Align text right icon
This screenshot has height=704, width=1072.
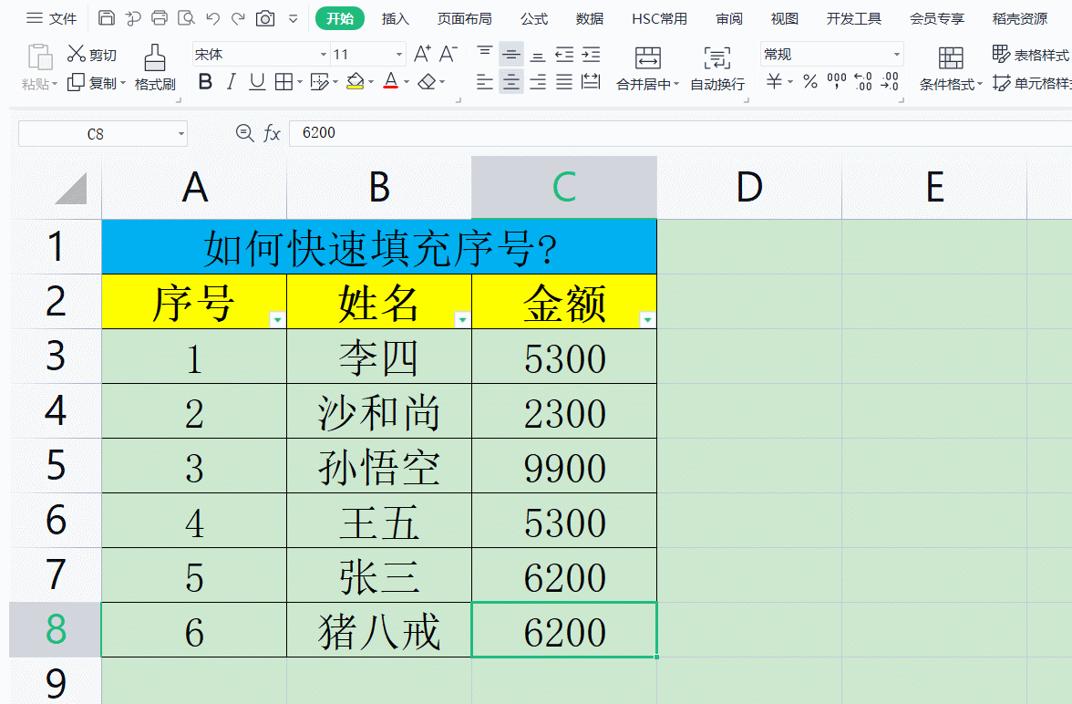click(538, 83)
